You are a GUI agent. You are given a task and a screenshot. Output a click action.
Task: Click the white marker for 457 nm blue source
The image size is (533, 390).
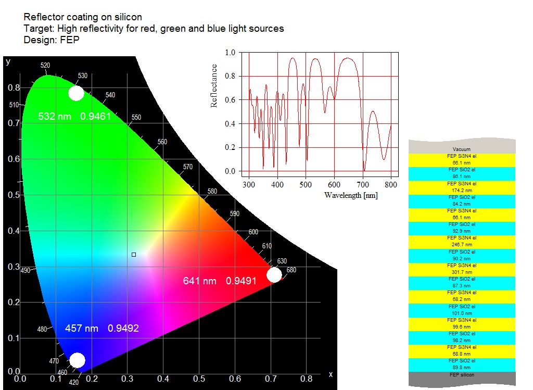click(x=77, y=360)
